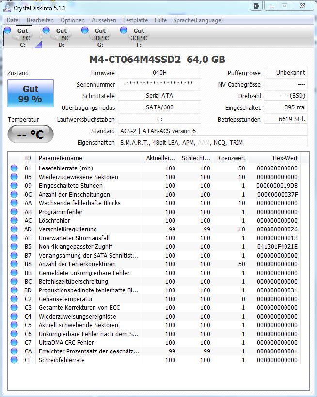Select the Produktionsbedingte fehlerhafte Bl... row
The width and height of the screenshot is (317, 397).
click(x=154, y=290)
